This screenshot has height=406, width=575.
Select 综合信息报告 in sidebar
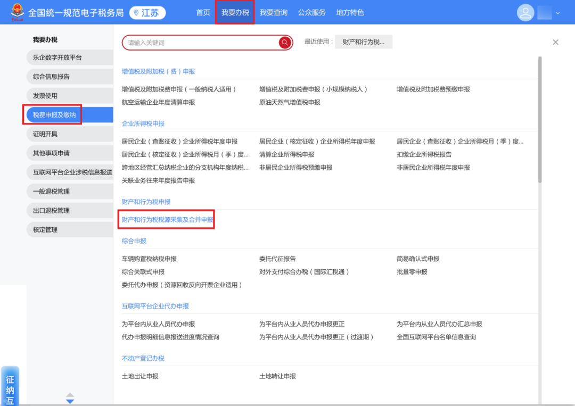70,77
